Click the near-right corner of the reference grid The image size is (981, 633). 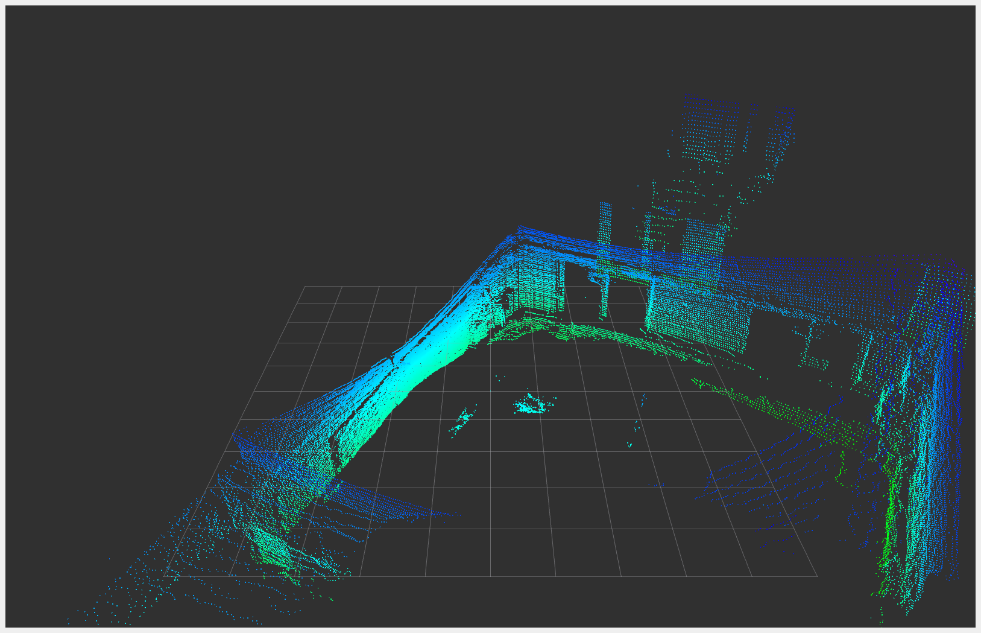click(x=818, y=576)
